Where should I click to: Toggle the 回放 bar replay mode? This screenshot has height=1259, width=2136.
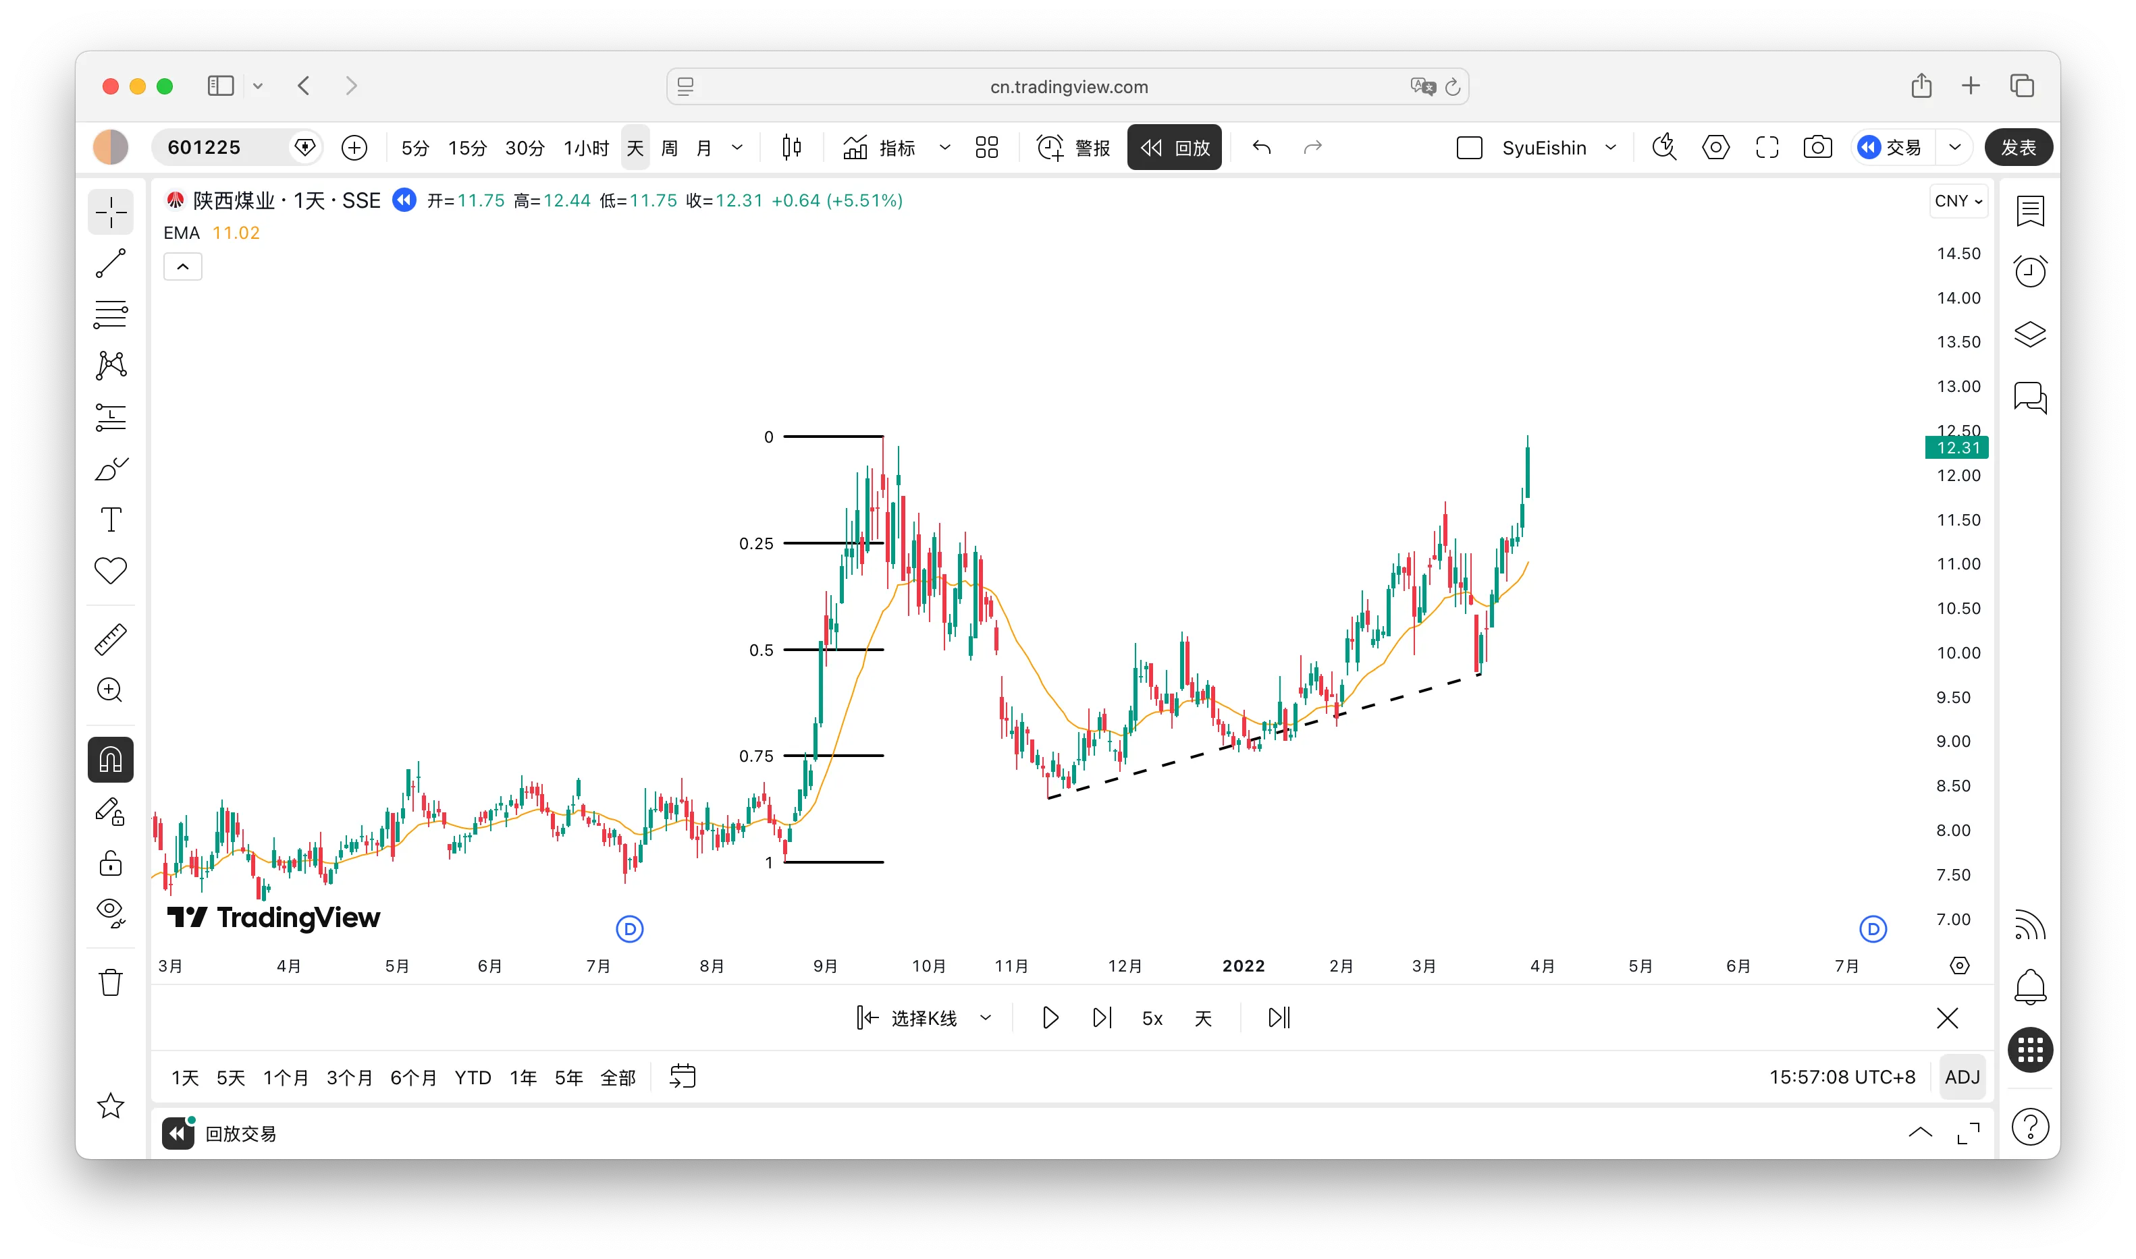[1175, 148]
